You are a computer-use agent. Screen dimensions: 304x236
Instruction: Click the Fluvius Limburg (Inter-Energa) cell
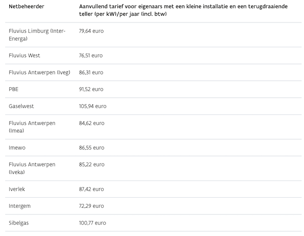37,35
